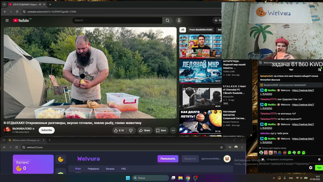323x182 pixels.
Task: Open the YouTube guide hamburger menu
Action: pyautogui.click(x=7, y=20)
